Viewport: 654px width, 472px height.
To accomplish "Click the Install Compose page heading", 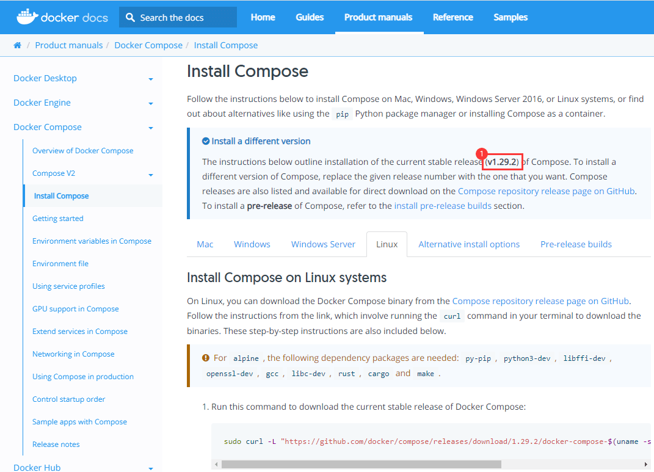I will click(247, 71).
